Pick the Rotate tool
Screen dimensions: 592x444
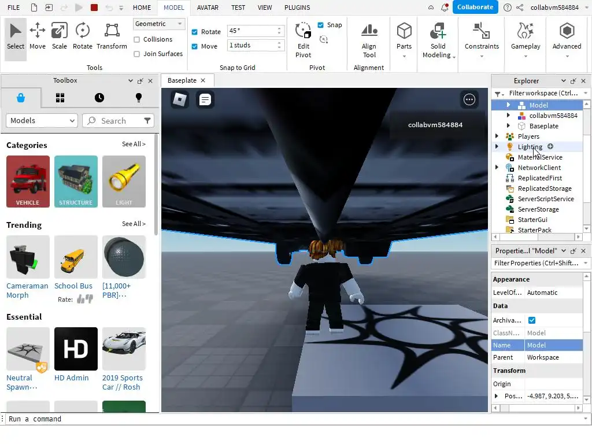point(82,36)
